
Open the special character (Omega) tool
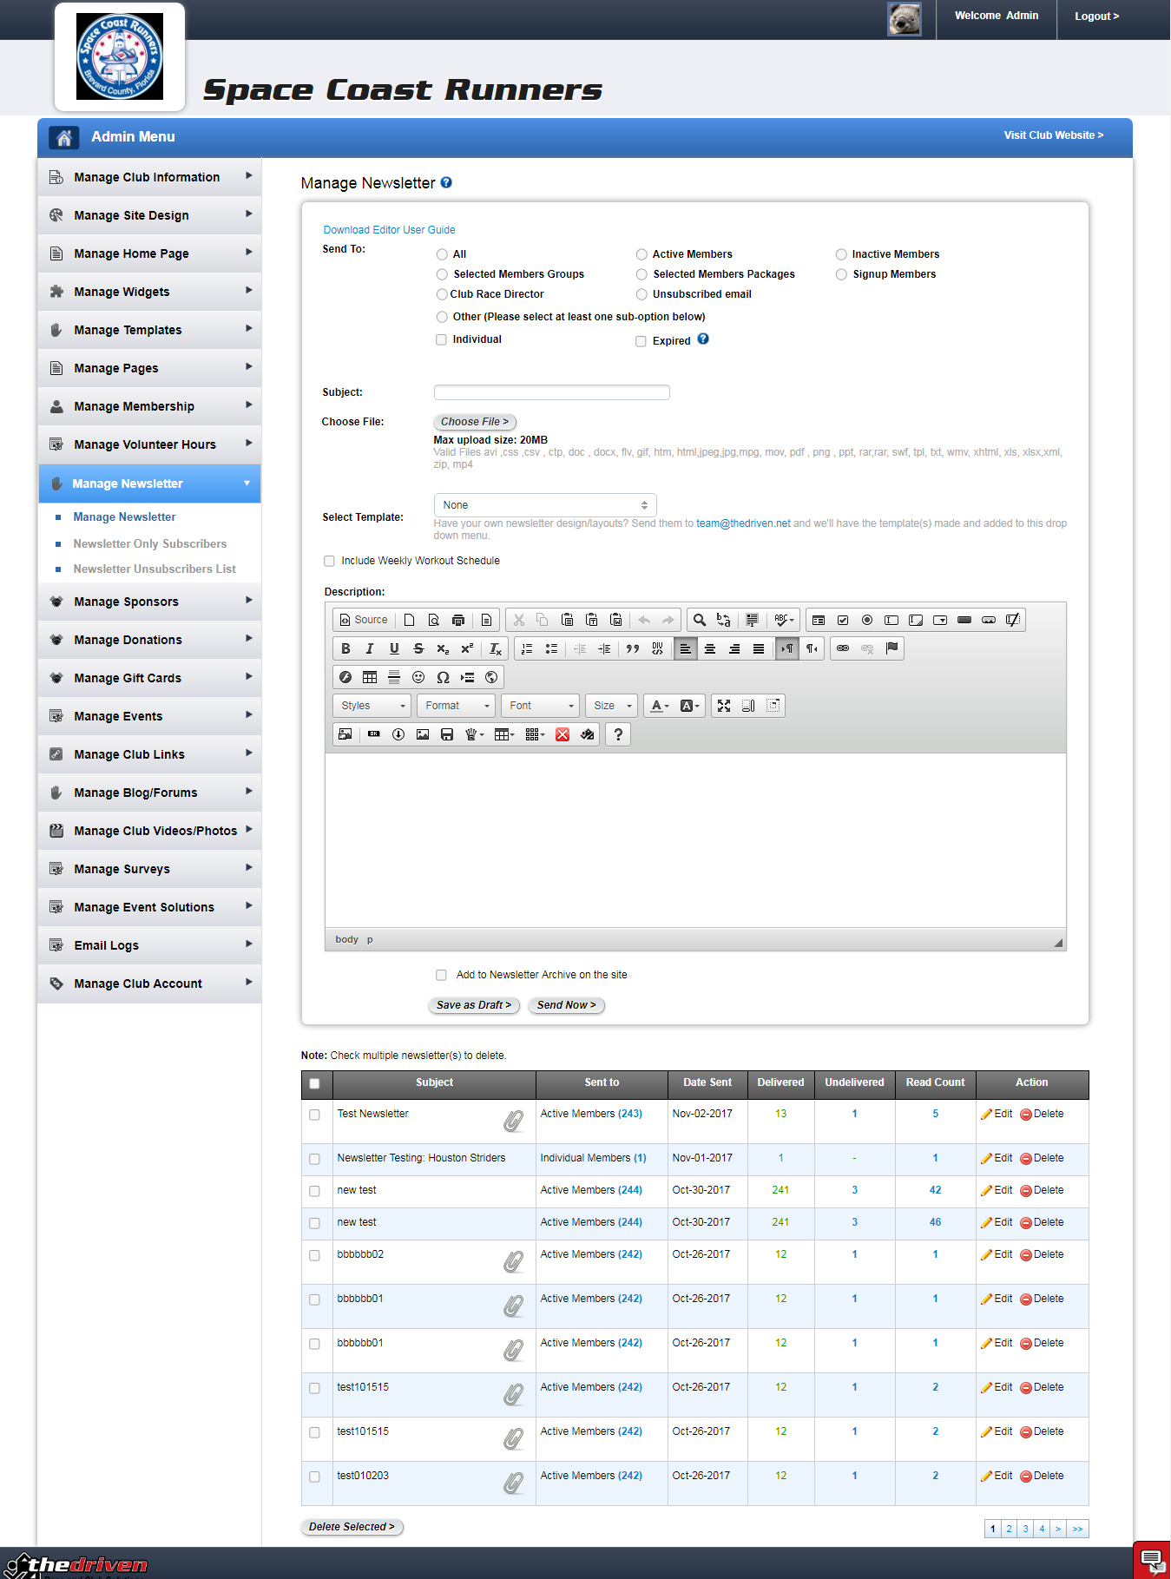tap(443, 677)
